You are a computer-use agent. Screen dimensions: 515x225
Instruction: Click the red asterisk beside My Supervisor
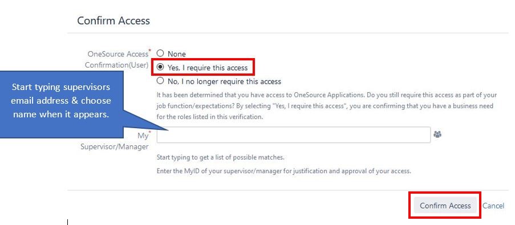(150, 132)
